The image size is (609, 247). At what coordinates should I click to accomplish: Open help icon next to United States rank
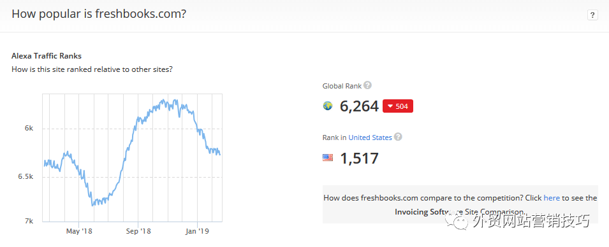point(398,137)
